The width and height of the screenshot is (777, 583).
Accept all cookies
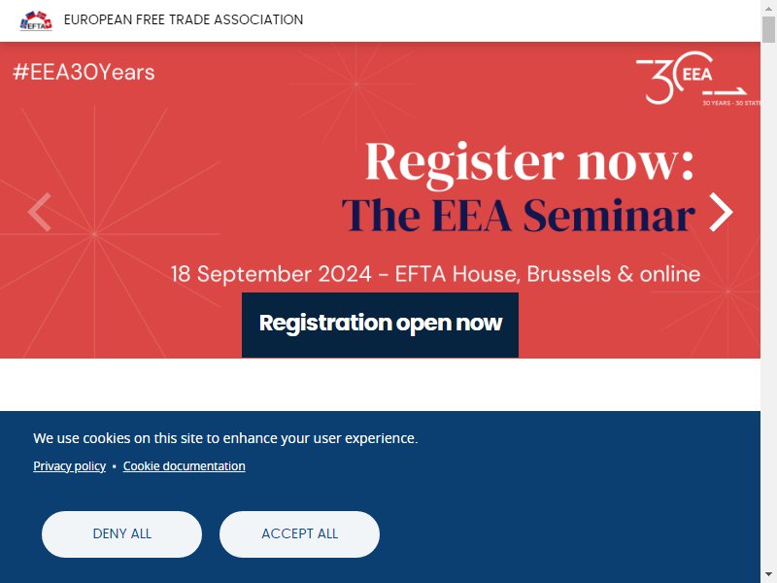click(299, 533)
